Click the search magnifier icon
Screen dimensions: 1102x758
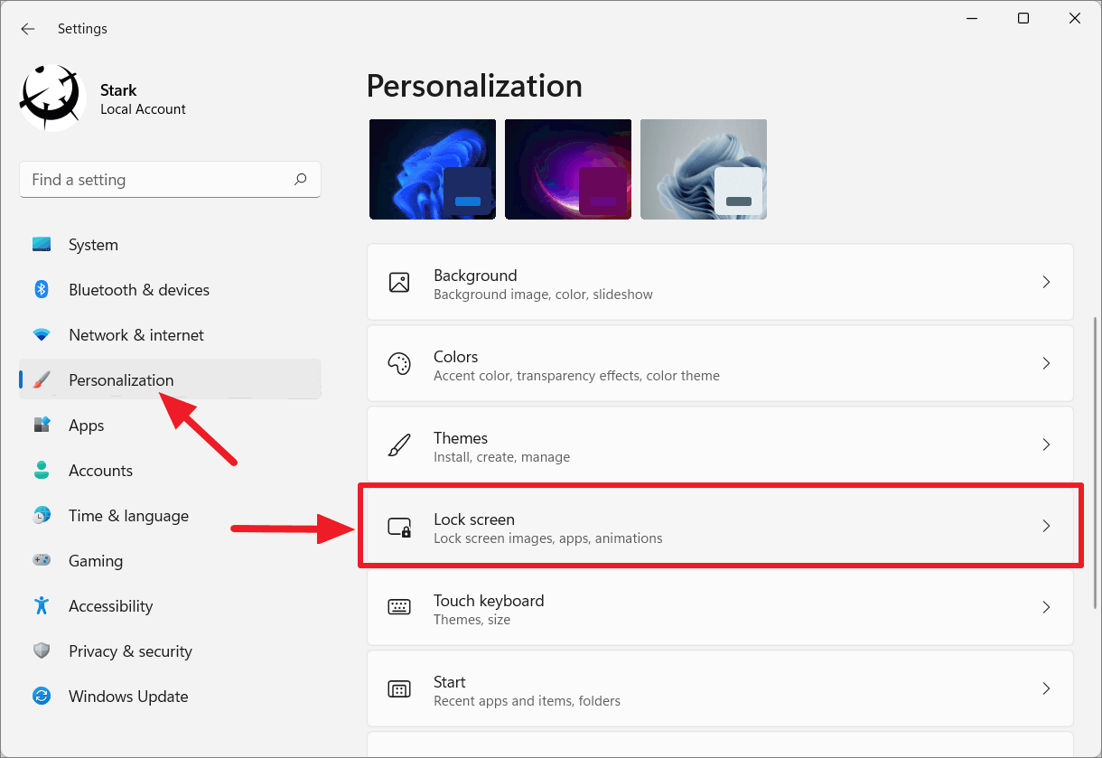[x=301, y=180]
